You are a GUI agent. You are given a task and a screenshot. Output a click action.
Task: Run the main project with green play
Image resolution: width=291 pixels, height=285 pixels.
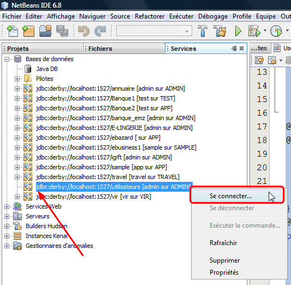point(238,31)
